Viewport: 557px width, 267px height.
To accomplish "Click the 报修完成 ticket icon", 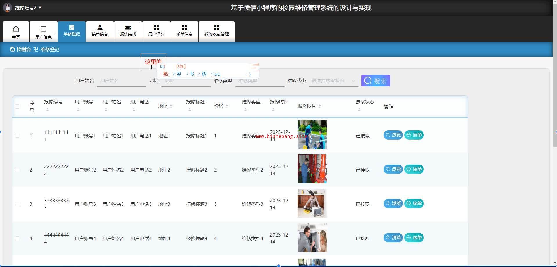I will [128, 28].
